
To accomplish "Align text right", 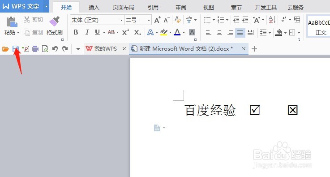I will 230,32.
